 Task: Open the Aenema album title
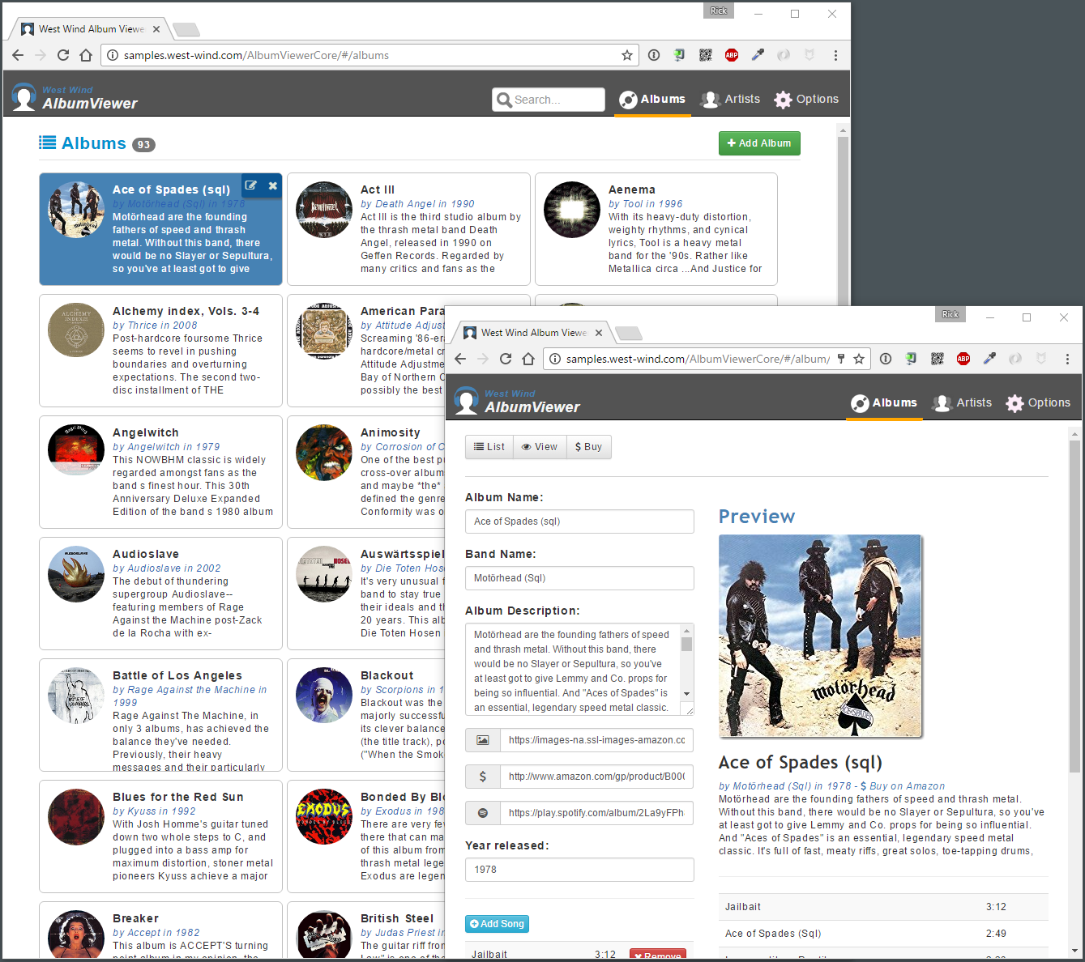tap(632, 189)
